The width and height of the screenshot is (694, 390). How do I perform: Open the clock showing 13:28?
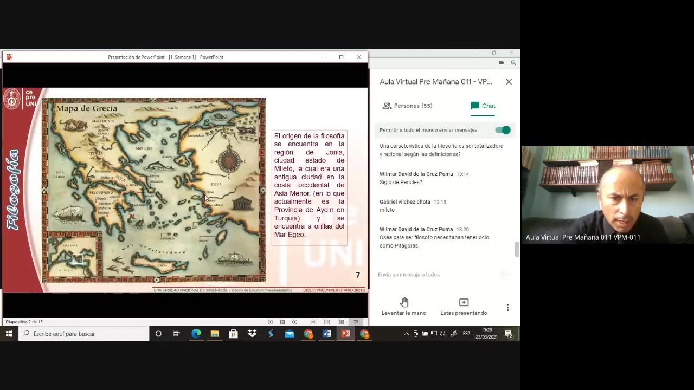coord(487,334)
